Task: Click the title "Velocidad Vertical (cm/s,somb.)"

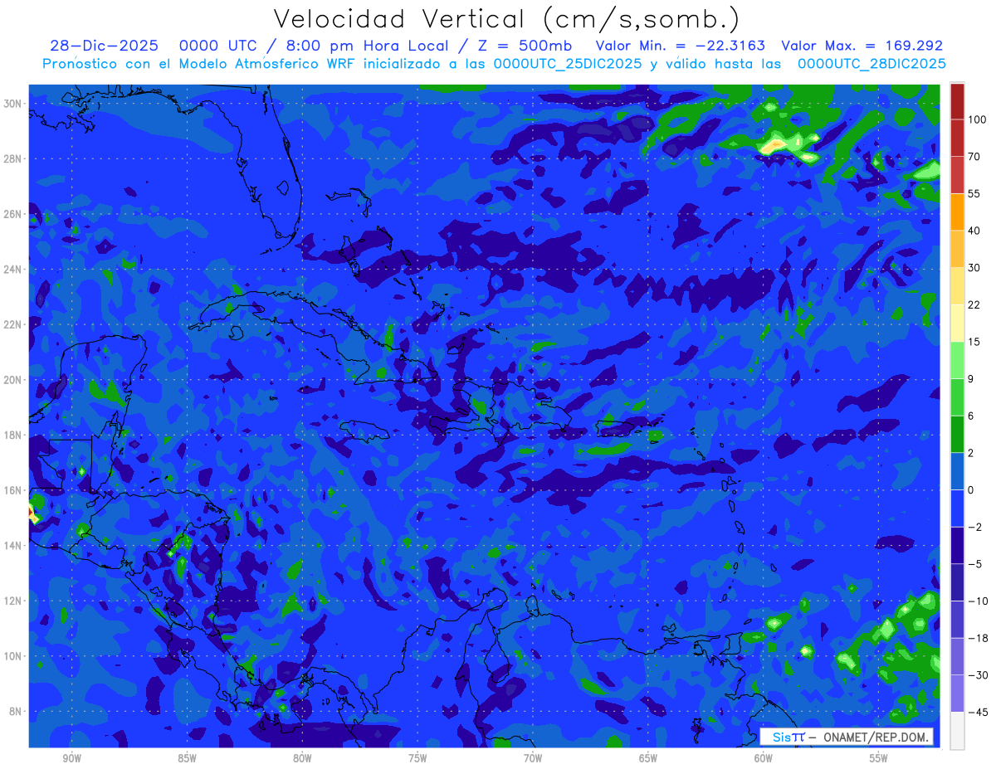Action: [x=506, y=19]
